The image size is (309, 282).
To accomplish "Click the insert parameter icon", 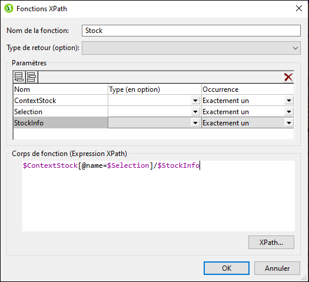I will coord(31,77).
